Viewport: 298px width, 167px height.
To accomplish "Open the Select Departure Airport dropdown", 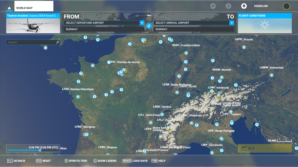I will [x=104, y=23].
